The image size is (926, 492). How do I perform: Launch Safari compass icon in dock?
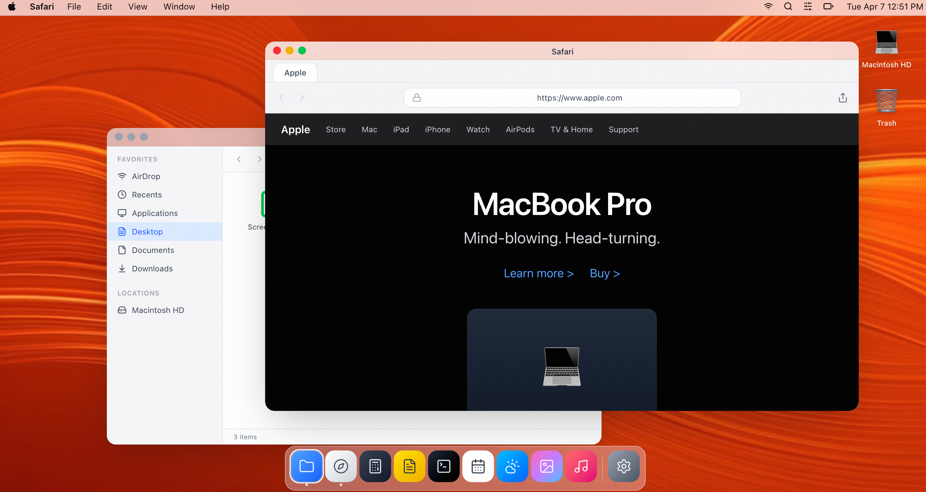tap(341, 466)
